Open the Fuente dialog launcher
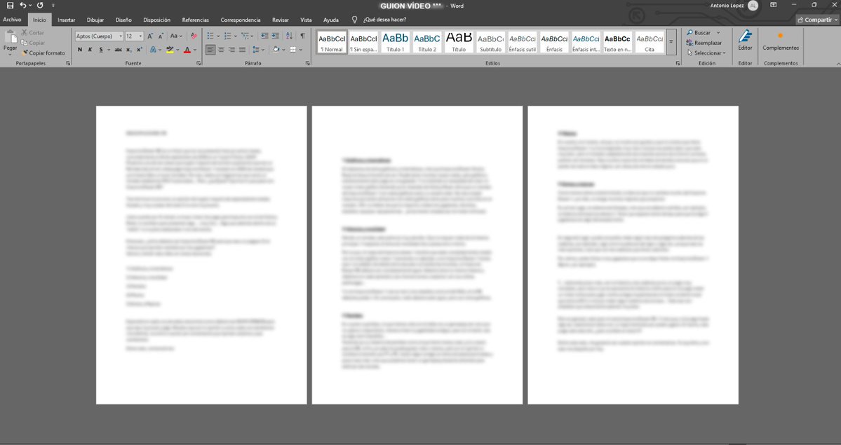The height and width of the screenshot is (445, 841). pyautogui.click(x=199, y=63)
